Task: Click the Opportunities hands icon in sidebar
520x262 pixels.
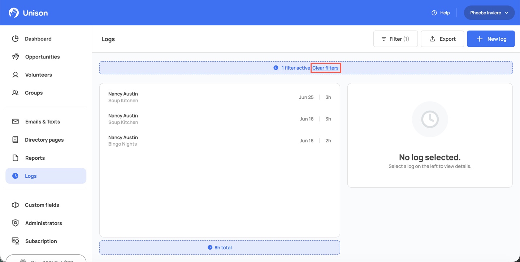Action: coord(15,57)
